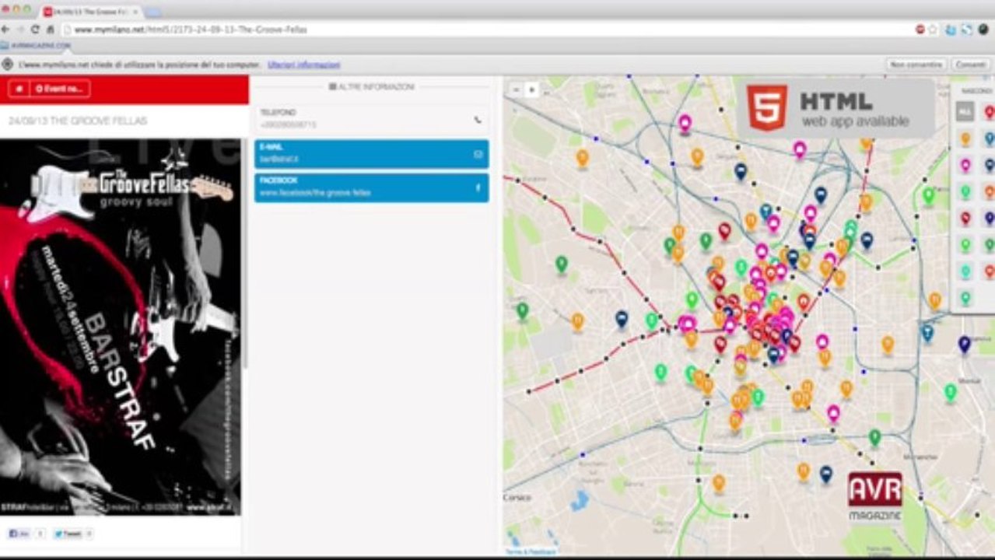Bookmark this page with the star icon

933,30
